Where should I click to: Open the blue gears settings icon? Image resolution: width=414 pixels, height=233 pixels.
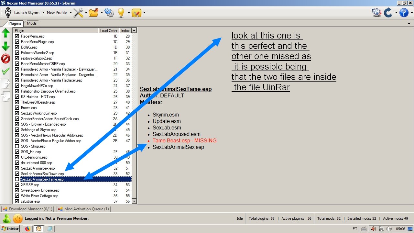(x=109, y=13)
